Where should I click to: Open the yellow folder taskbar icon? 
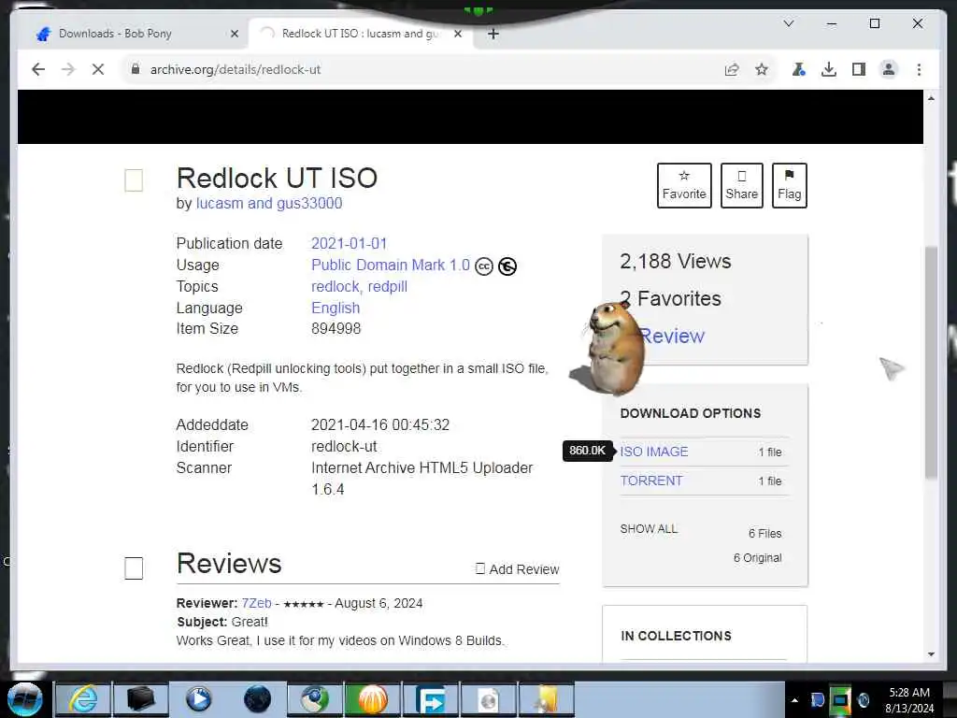tap(546, 699)
